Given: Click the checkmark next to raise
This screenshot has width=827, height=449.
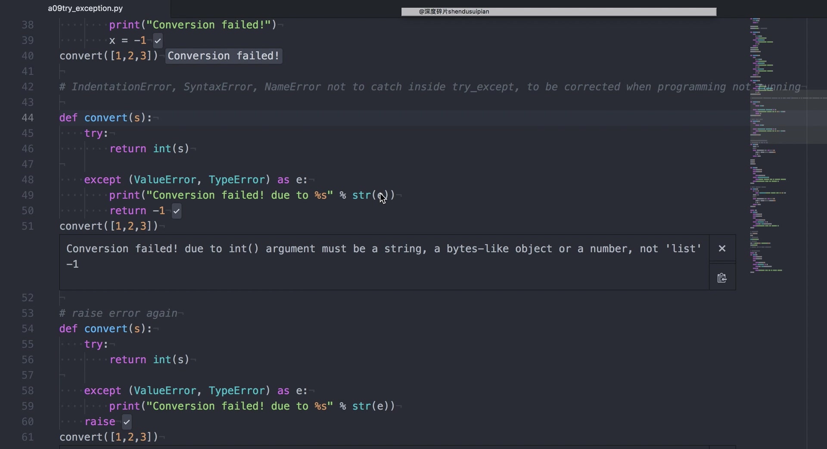Looking at the screenshot, I should (127, 422).
